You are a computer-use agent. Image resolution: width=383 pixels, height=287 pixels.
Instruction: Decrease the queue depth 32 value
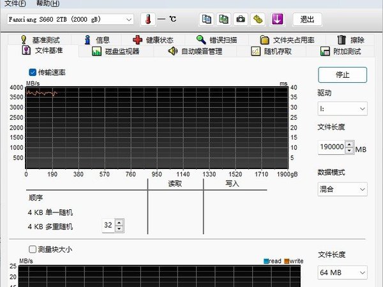(119, 229)
